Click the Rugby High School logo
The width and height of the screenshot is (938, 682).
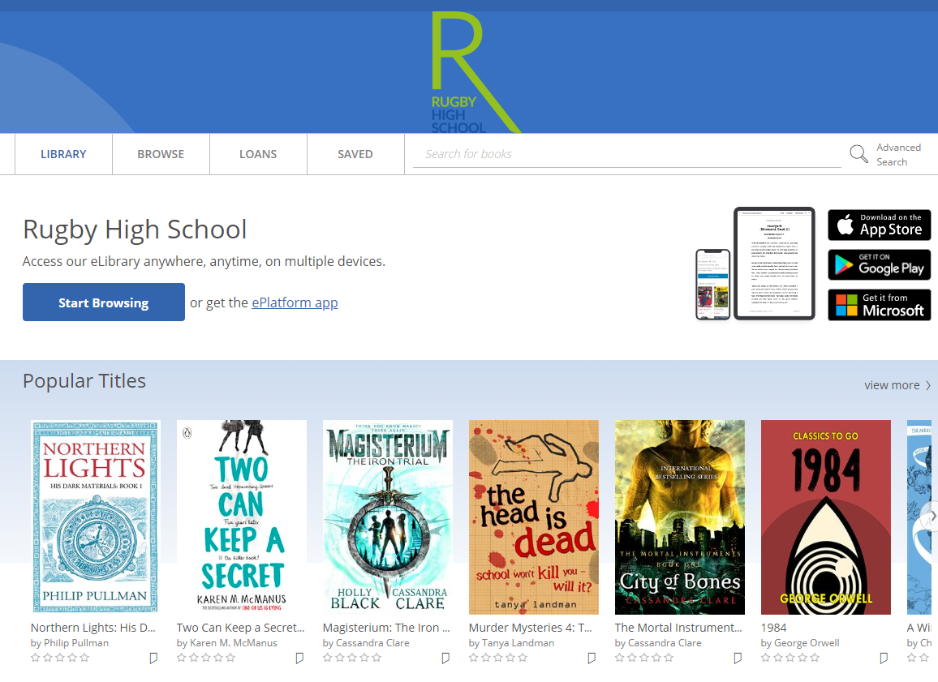click(475, 72)
